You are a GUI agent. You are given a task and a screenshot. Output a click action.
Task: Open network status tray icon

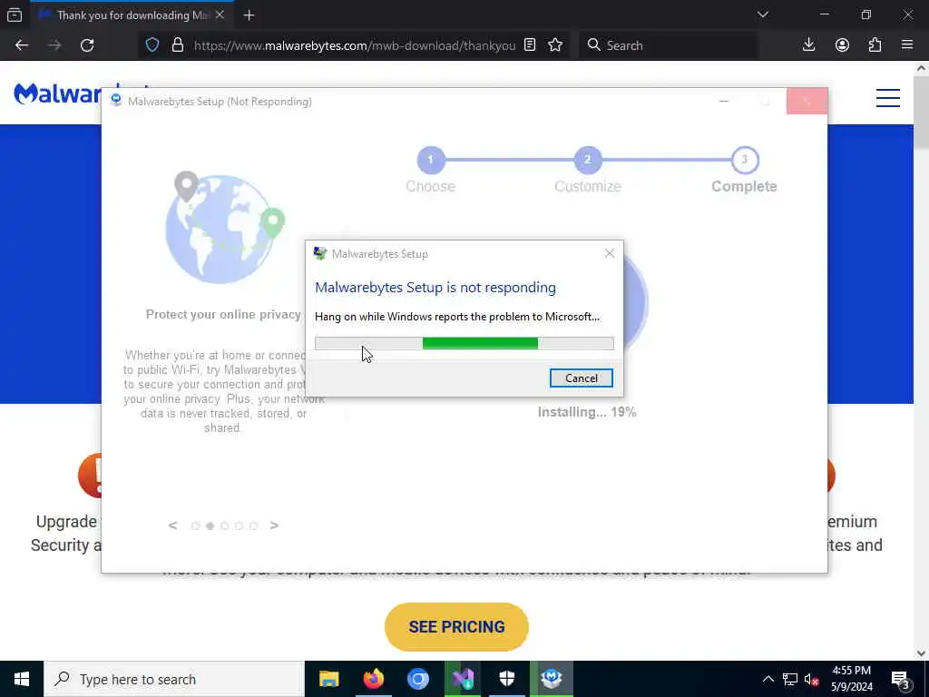790,679
